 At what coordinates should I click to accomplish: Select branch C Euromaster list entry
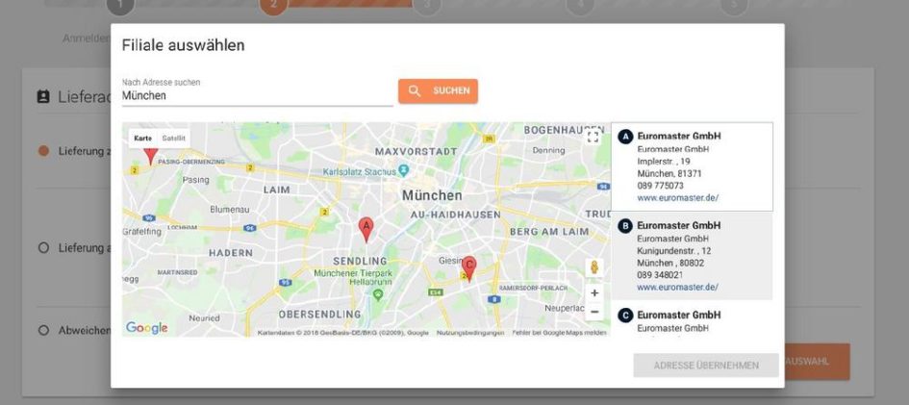(x=692, y=319)
